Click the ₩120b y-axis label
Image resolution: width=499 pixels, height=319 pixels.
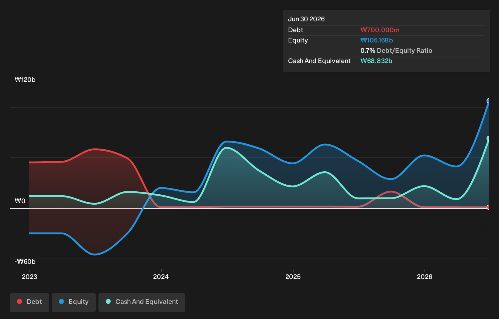25,80
